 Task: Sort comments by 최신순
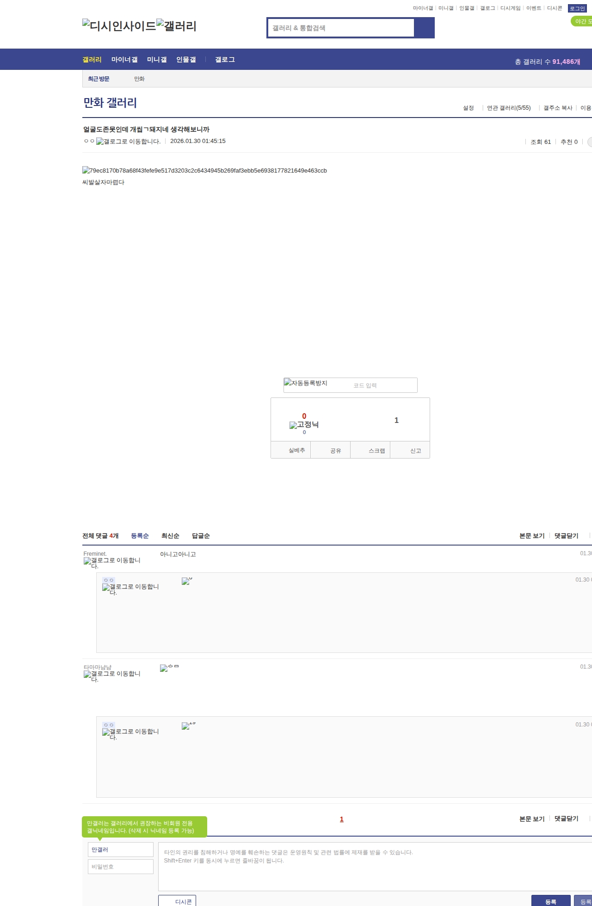click(x=170, y=536)
